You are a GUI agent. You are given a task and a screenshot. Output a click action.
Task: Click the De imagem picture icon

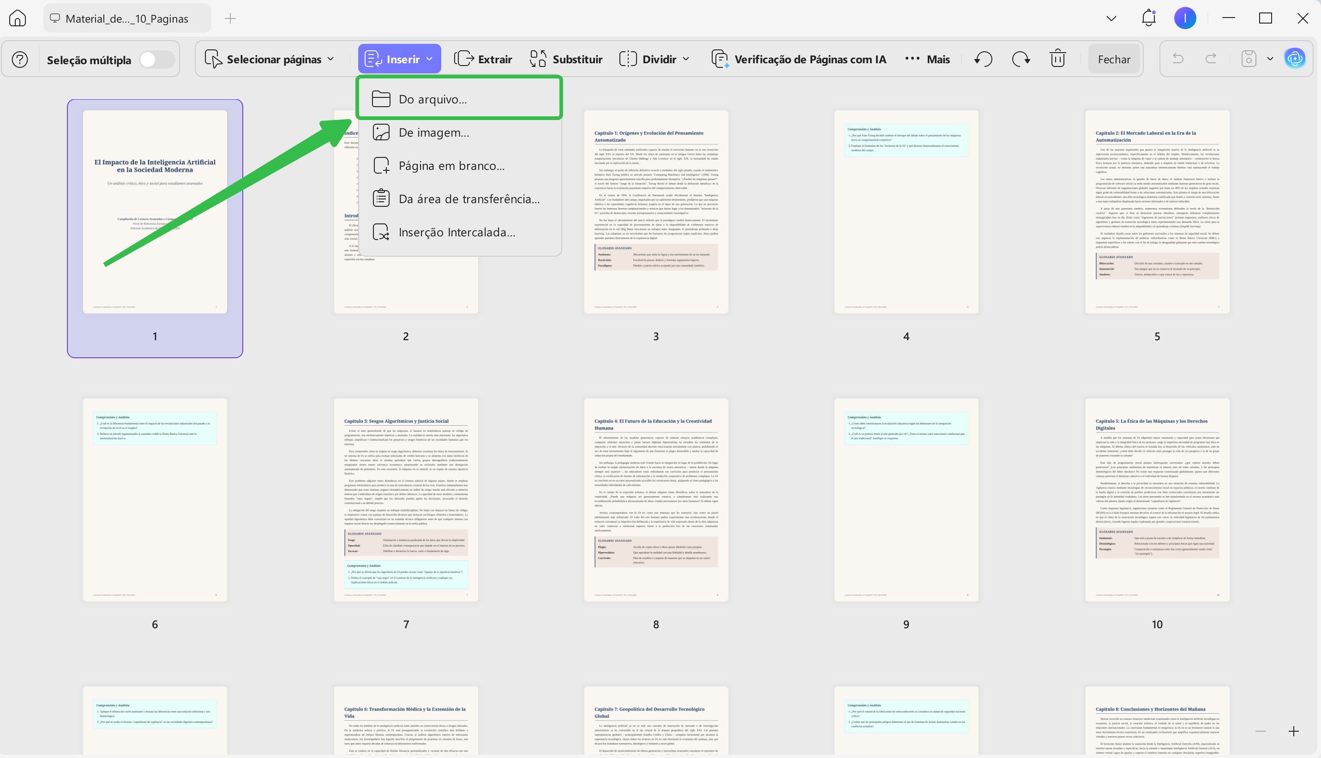tap(381, 132)
